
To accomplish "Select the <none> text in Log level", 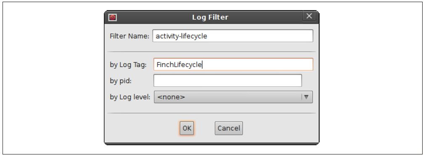I will pos(171,97).
